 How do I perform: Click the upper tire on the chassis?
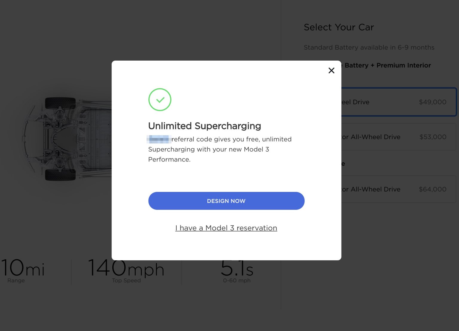pos(60,103)
